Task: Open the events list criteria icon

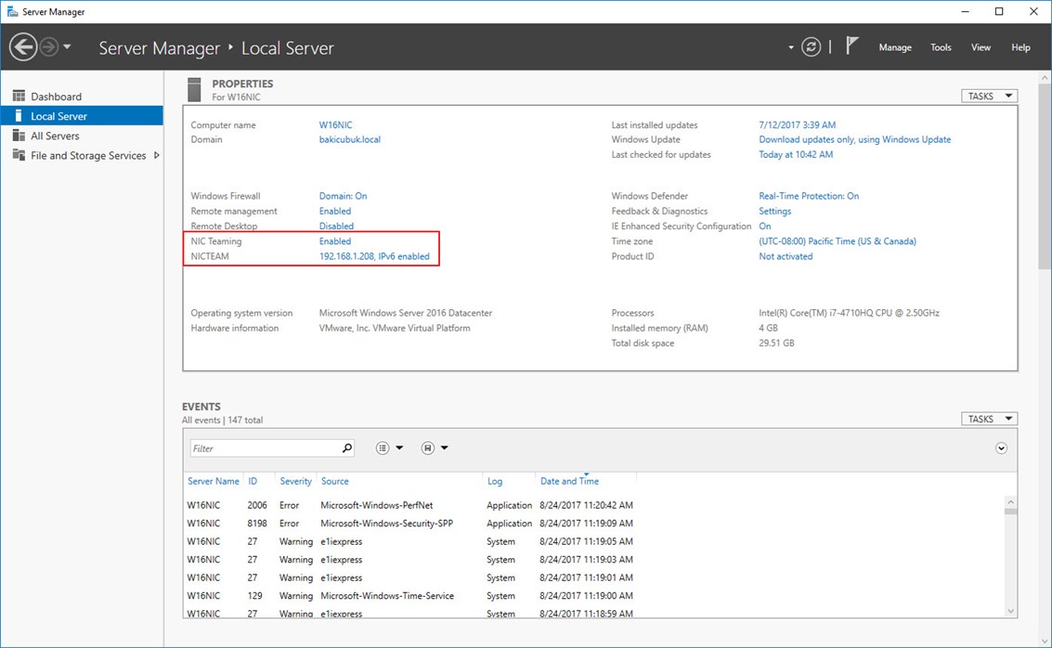Action: click(x=383, y=448)
